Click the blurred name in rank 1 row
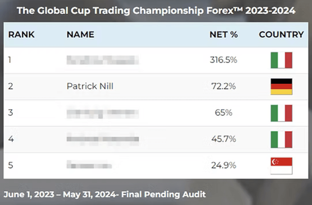312x205 pixels. pyautogui.click(x=102, y=60)
